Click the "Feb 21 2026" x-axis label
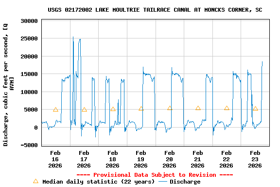This screenshot has width=280, height=187. click(x=197, y=159)
